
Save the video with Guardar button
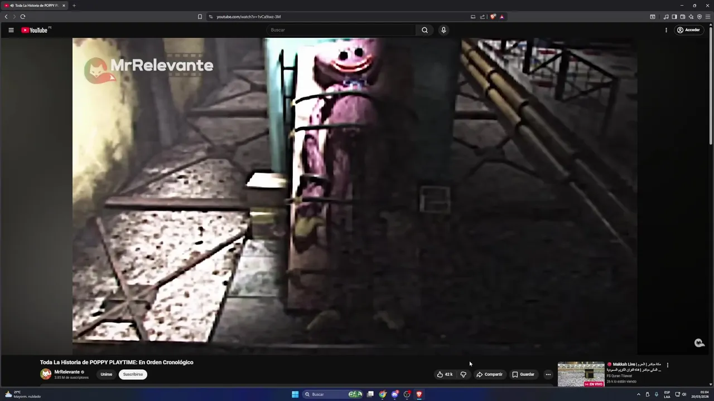pos(523,374)
